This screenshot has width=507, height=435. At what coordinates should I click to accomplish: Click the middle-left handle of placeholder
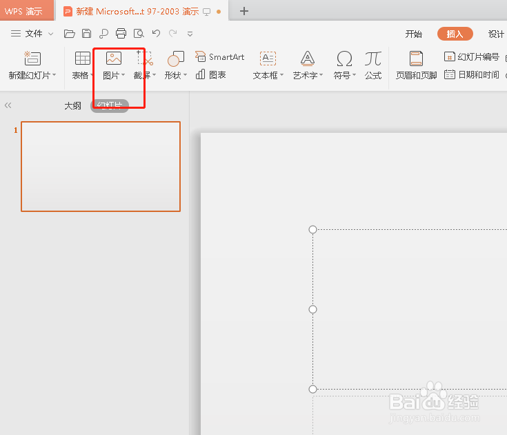pos(312,310)
